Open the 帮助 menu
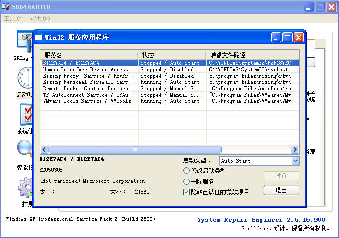The image size is (339, 238). tap(40, 19)
